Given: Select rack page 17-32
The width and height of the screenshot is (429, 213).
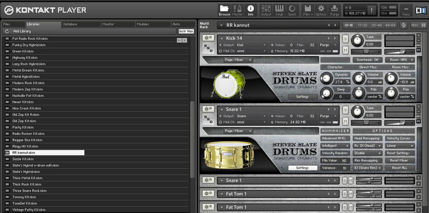Looking at the screenshot, I should point(362,25).
